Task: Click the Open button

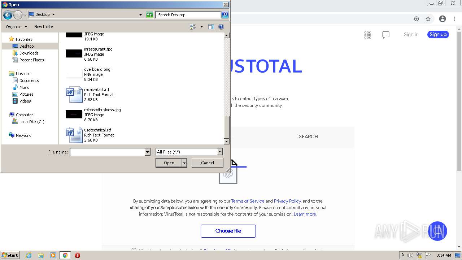Action: pos(169,163)
